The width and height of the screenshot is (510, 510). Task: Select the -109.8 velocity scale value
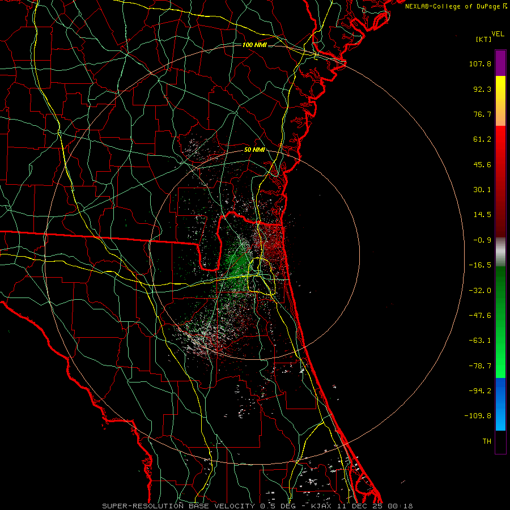478,416
